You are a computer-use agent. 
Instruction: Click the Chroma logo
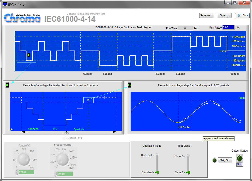[x=22, y=18]
